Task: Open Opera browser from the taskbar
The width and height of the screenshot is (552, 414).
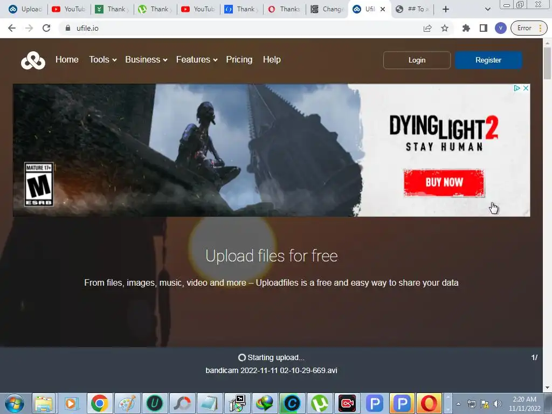Action: 429,403
